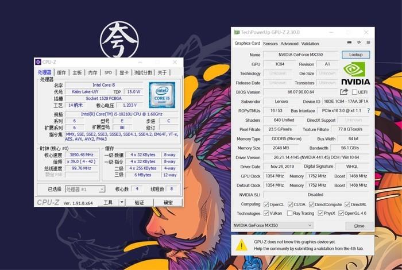Click the Subvendor value Lenovo
The image size is (402, 270).
[x=281, y=101]
